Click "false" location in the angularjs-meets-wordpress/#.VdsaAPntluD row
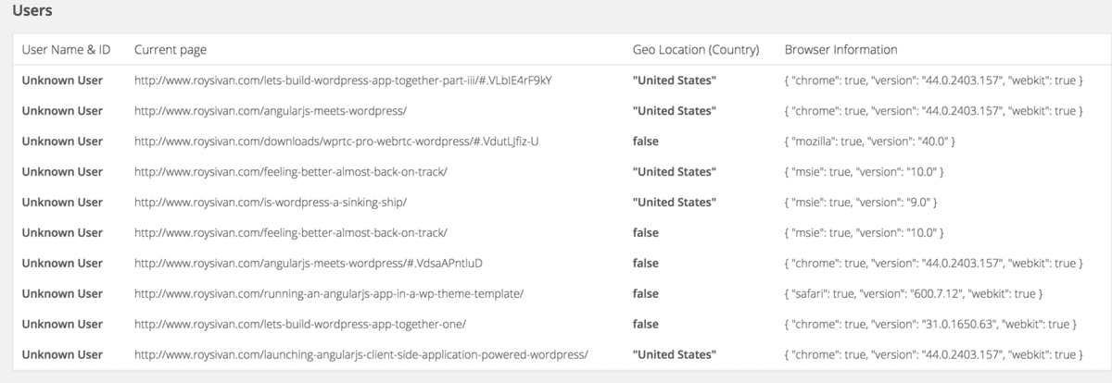1112x383 pixels. (x=646, y=264)
